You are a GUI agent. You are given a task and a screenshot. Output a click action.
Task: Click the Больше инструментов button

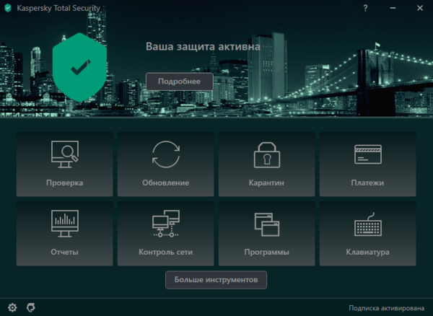(x=216, y=280)
